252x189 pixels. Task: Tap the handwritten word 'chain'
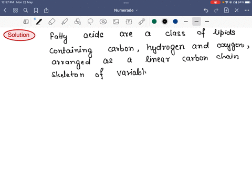(x=227, y=56)
